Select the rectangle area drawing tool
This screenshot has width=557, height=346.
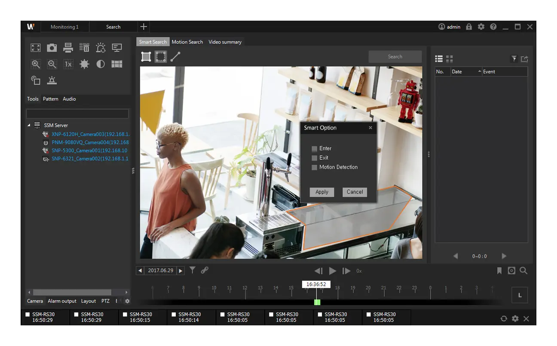pyautogui.click(x=146, y=56)
